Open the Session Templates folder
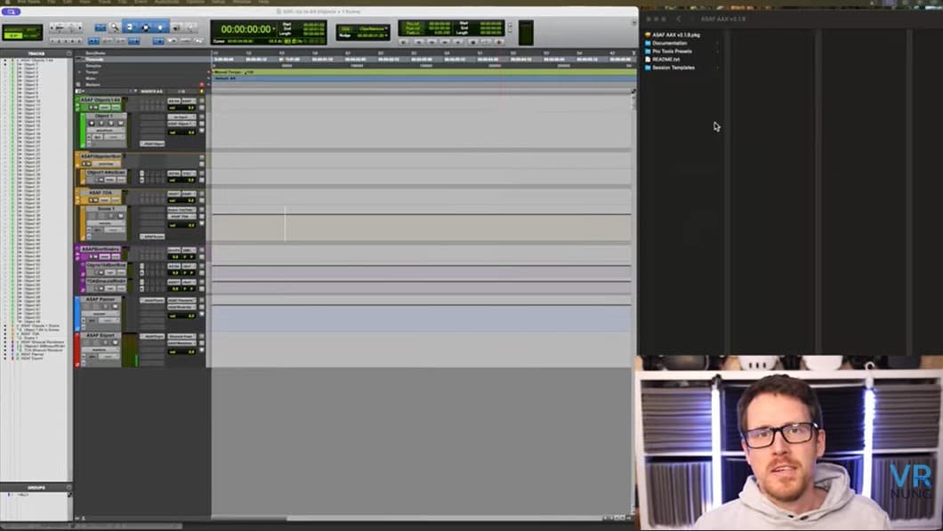943x531 pixels. tap(673, 68)
